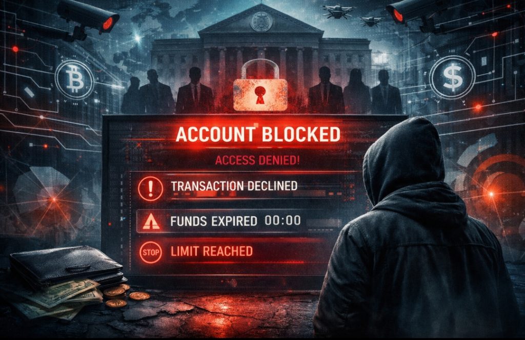Select the FUNDS EXPIRED row
Screen dimensions: 525x340
tap(239, 221)
